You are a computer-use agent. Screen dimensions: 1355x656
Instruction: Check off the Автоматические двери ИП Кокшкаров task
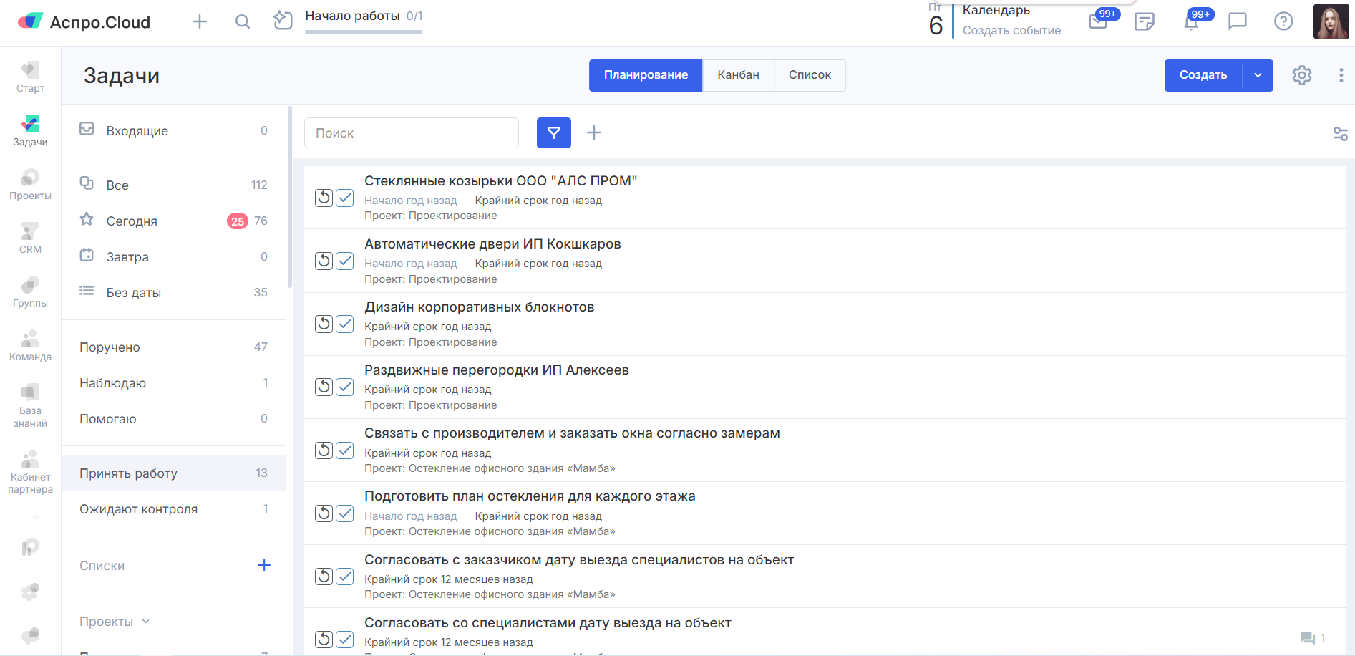[x=345, y=261]
